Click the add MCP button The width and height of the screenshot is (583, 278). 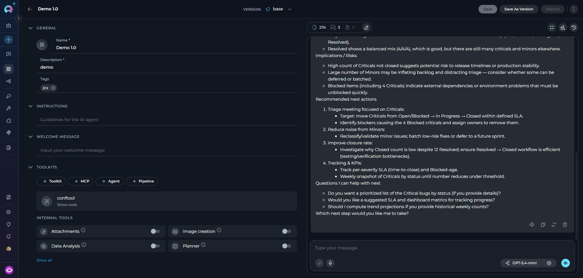click(x=81, y=181)
